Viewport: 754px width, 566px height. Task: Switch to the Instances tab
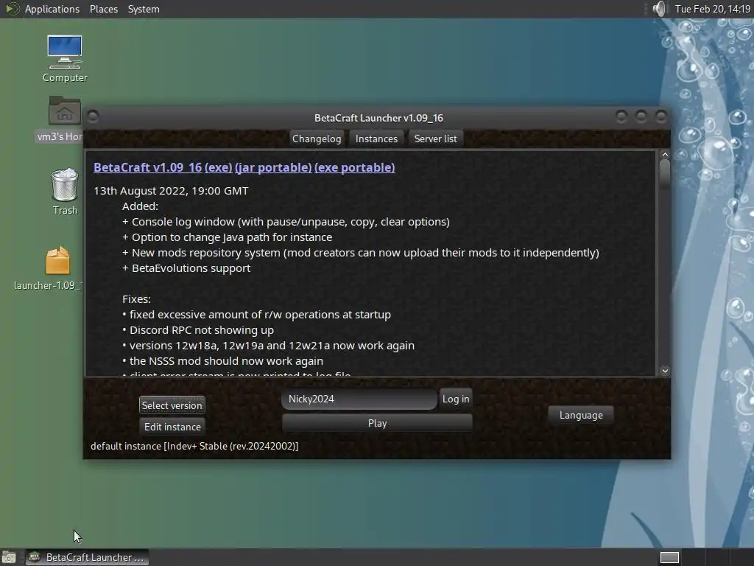click(376, 139)
